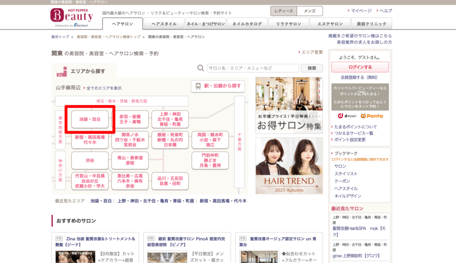The height and width of the screenshot is (263, 456).
Task: Click the Hot Pepper Beauty logo
Action: (x=72, y=17)
